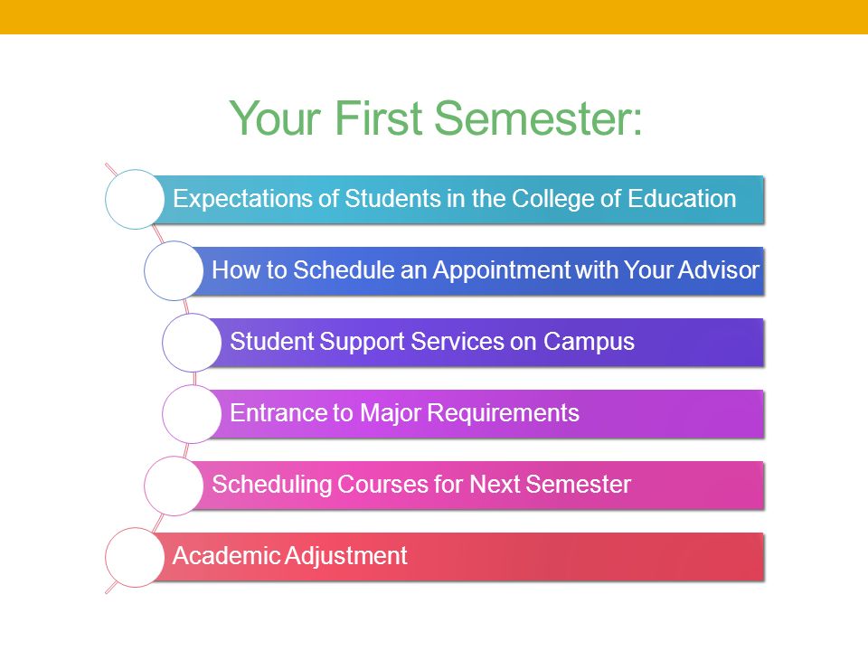Click the circle beside Scheduling Courses for Next Semester
This screenshot has height=651, width=868.
[174, 486]
